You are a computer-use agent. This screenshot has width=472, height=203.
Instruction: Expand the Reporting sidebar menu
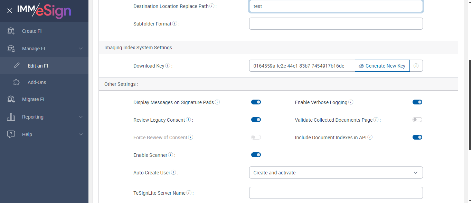click(81, 117)
